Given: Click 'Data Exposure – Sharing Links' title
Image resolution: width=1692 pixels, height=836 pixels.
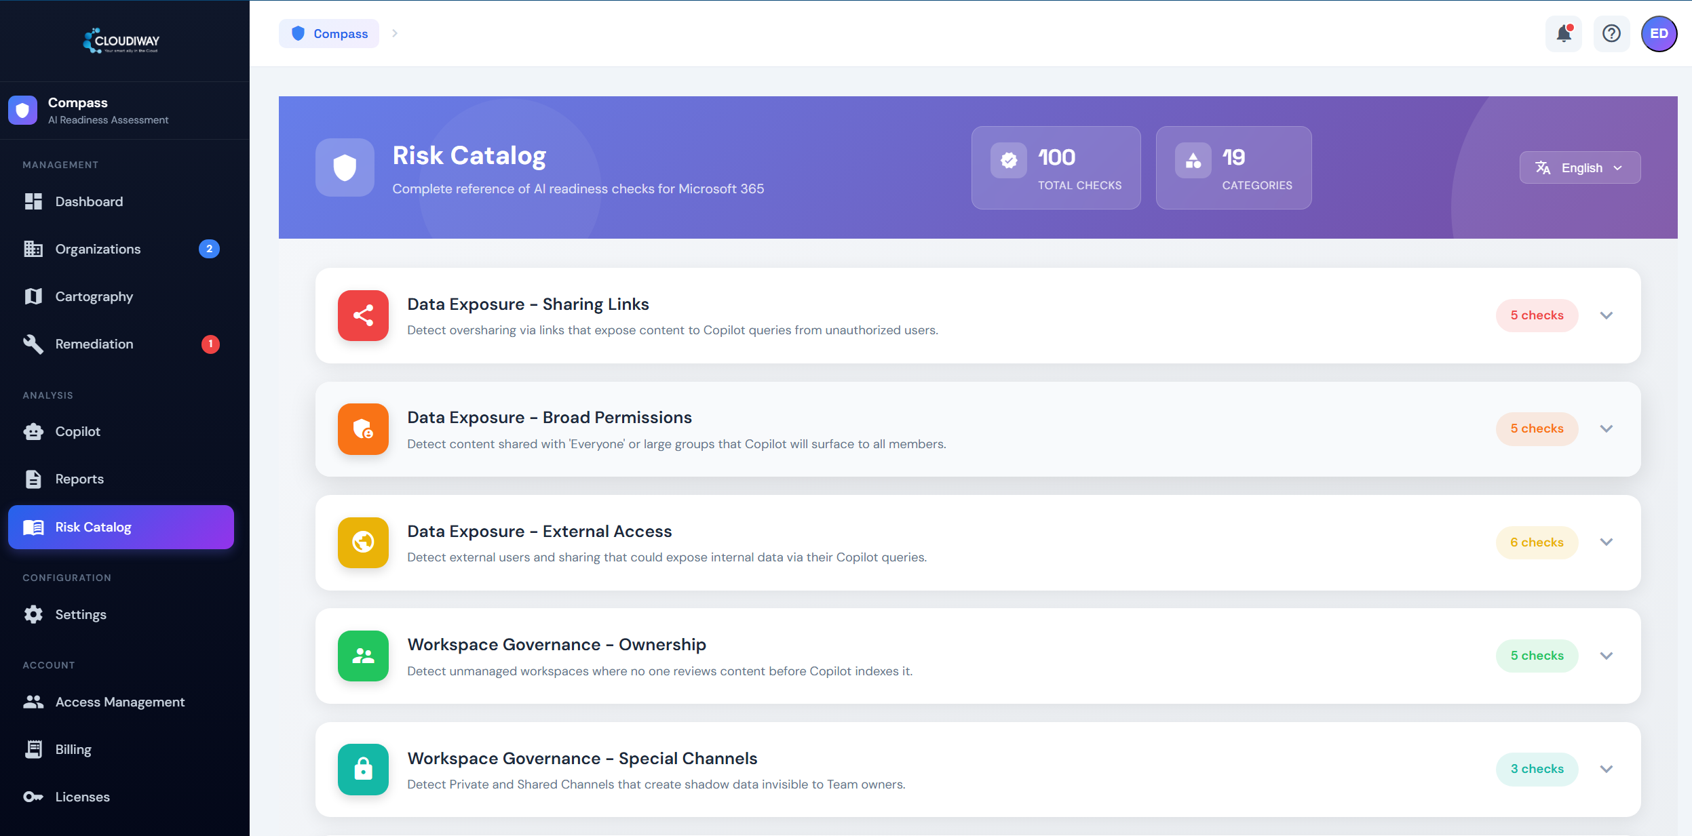Looking at the screenshot, I should (x=528, y=304).
